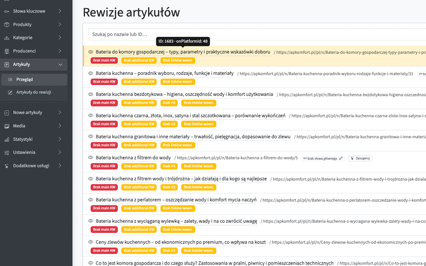Click the key icon beside Słowa kluczowe
The image size is (426, 266).
tap(7, 11)
